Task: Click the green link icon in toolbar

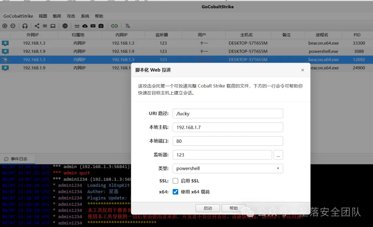Action: 114,26
